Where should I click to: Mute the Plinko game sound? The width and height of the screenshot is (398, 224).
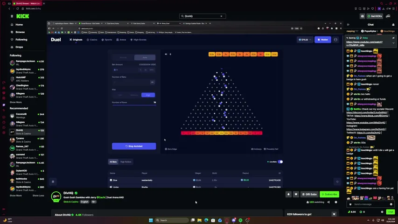(166, 54)
